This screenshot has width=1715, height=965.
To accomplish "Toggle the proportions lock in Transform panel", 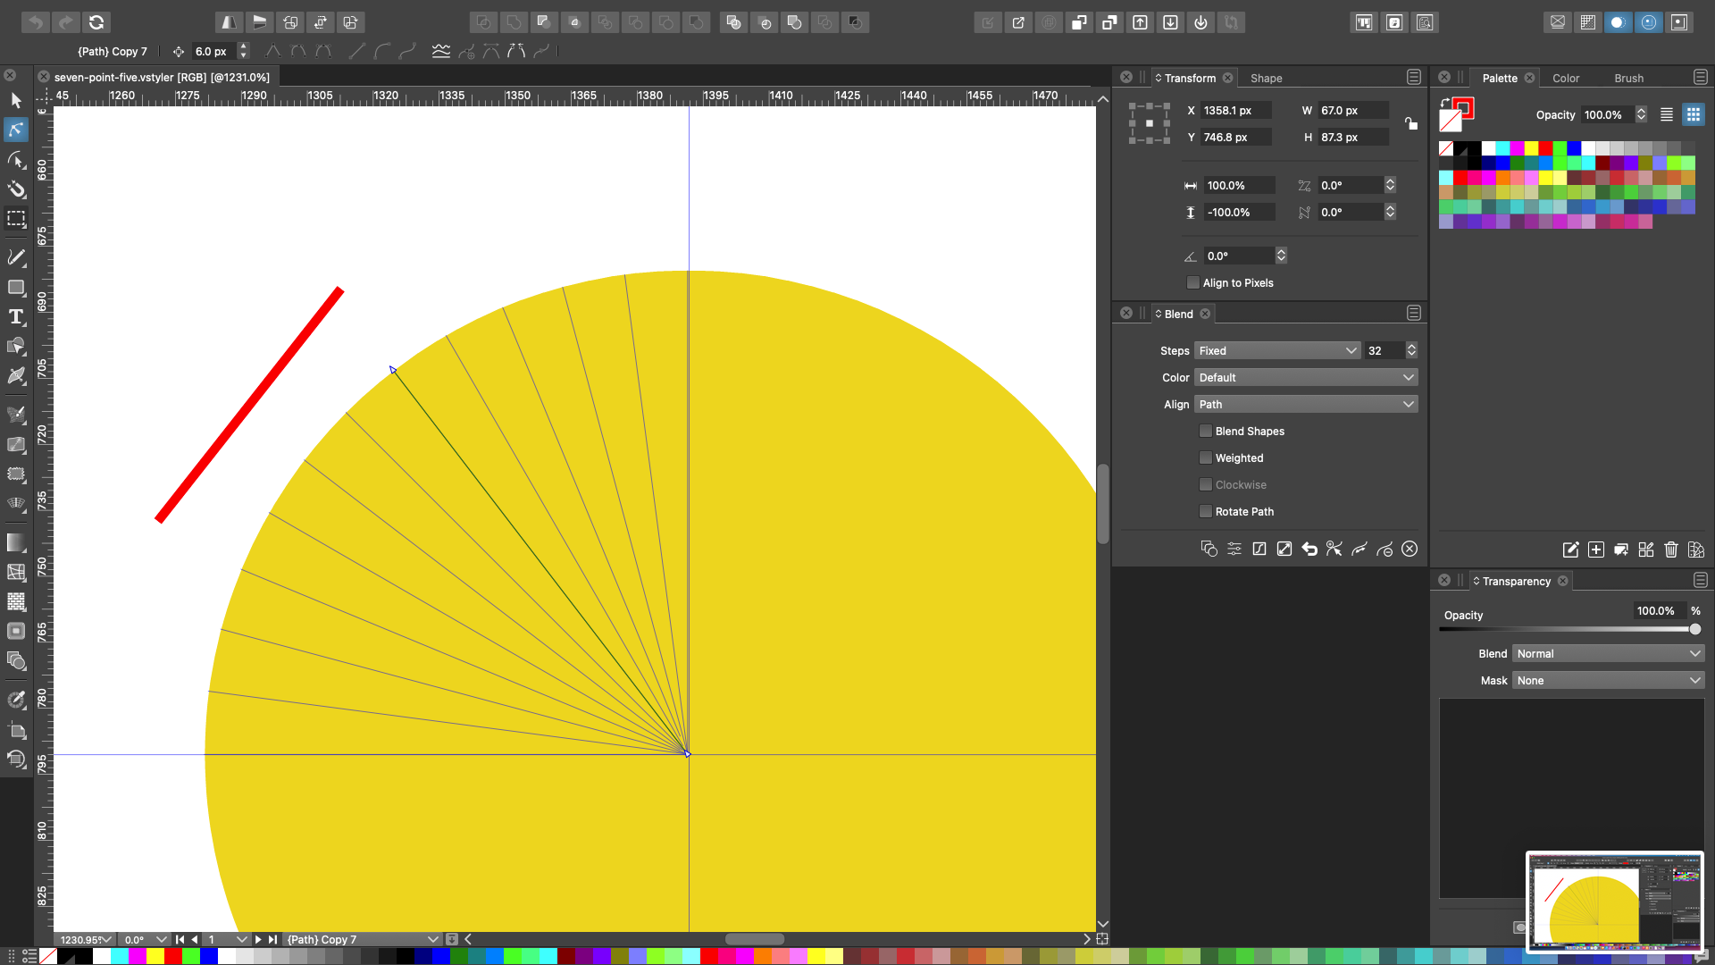I will (1410, 123).
